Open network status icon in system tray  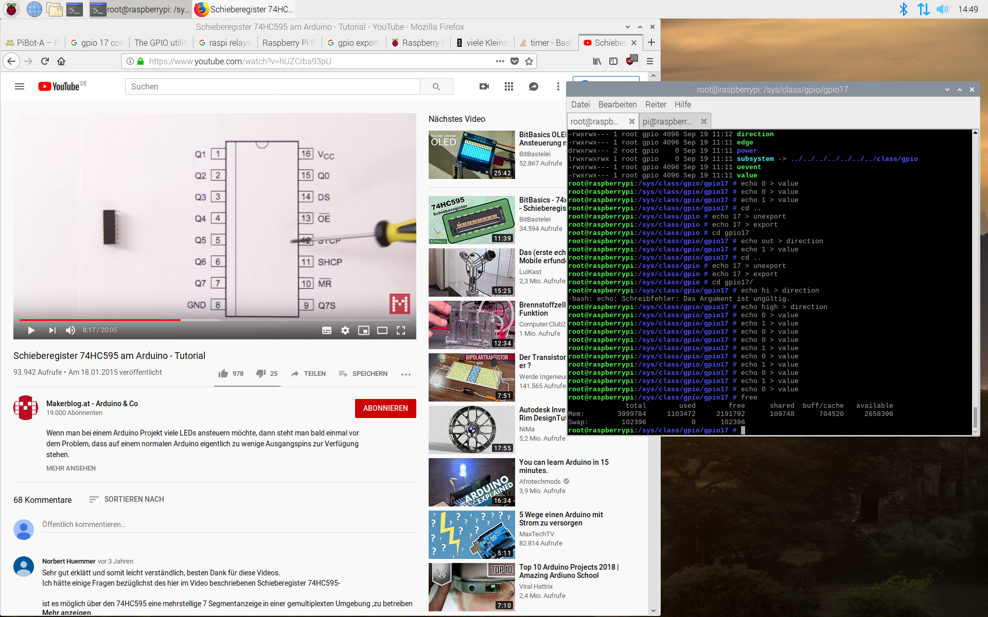pyautogui.click(x=923, y=9)
